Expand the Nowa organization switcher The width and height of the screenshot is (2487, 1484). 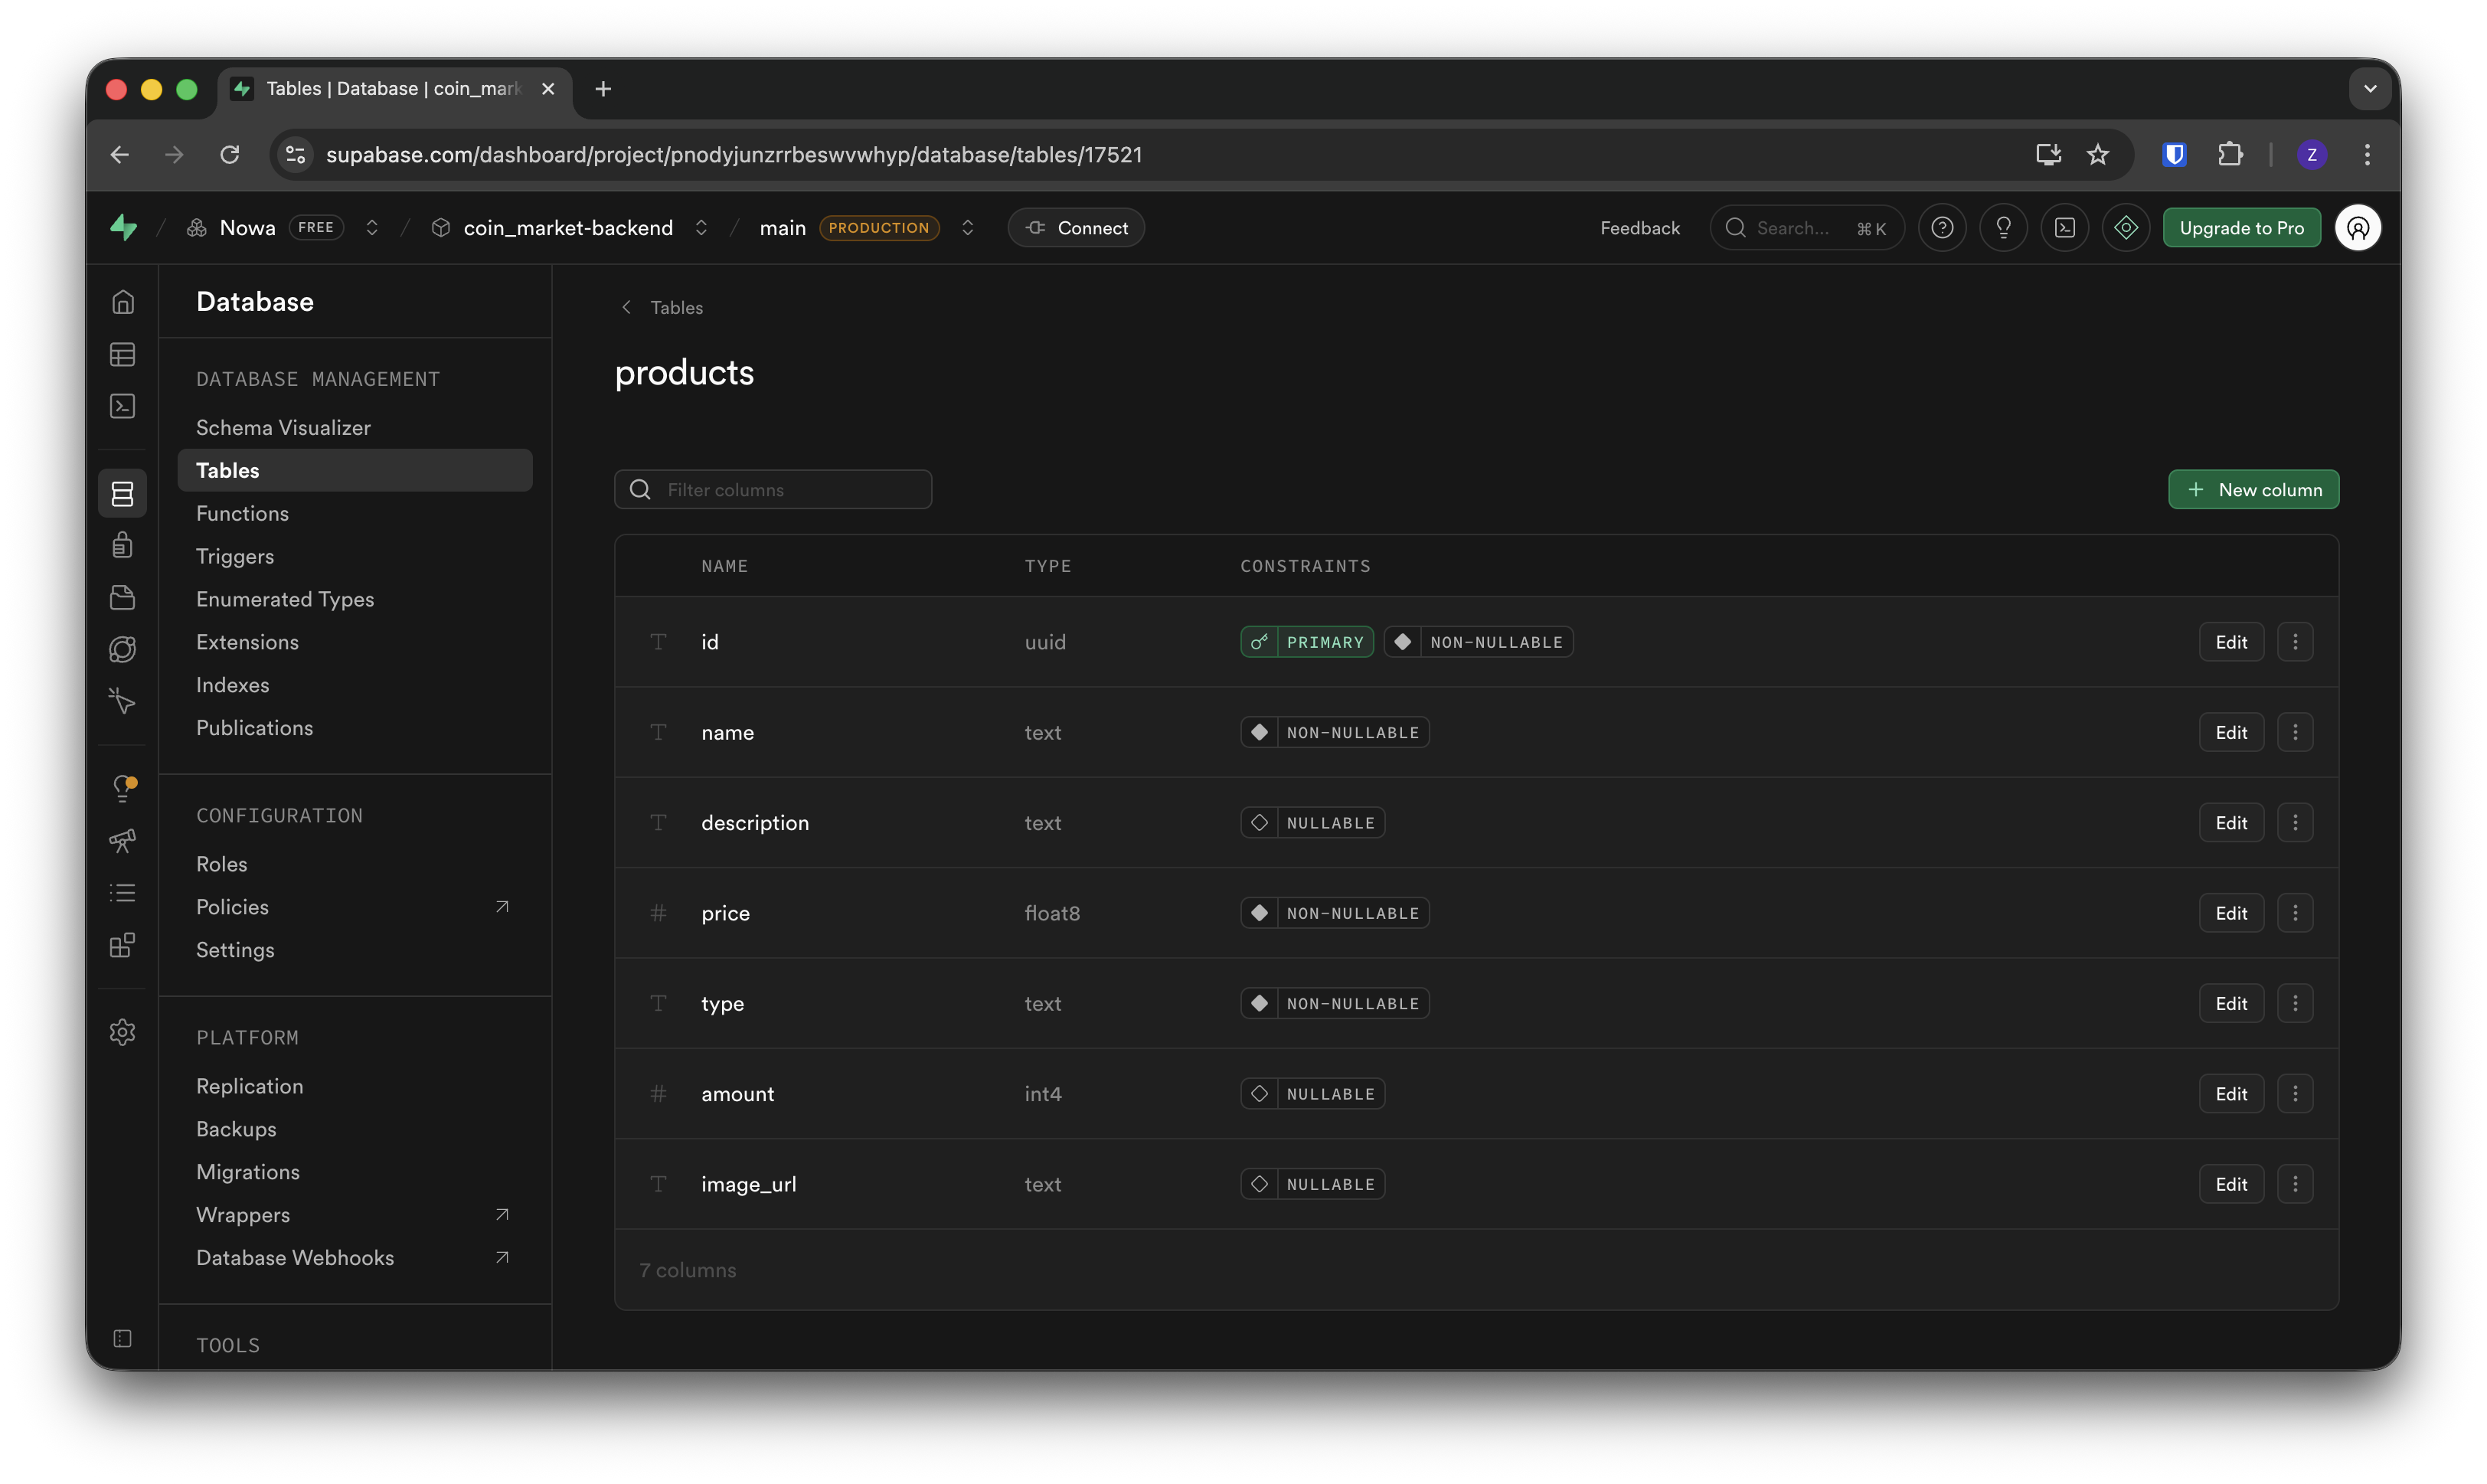point(372,228)
